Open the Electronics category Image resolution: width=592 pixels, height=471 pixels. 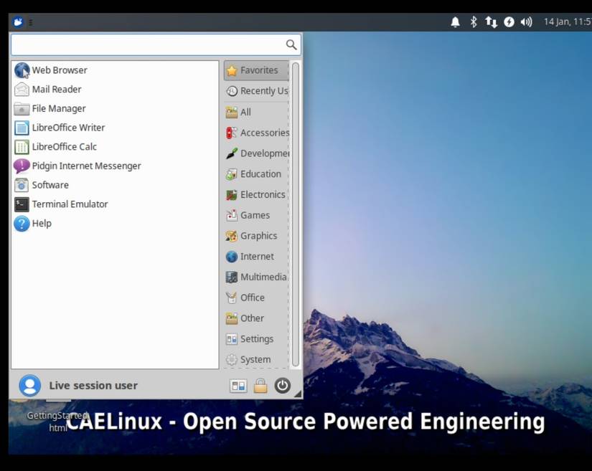click(256, 194)
